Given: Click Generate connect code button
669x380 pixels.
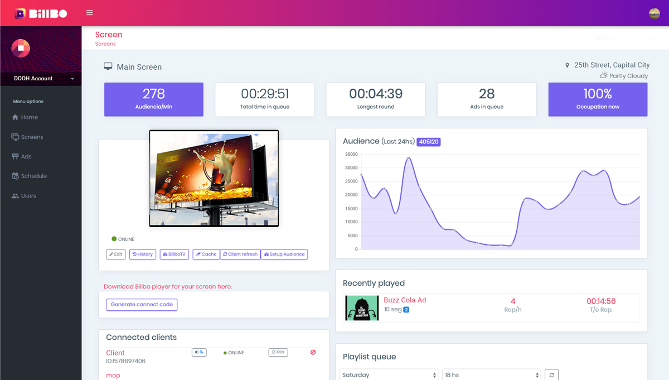Looking at the screenshot, I should (142, 305).
